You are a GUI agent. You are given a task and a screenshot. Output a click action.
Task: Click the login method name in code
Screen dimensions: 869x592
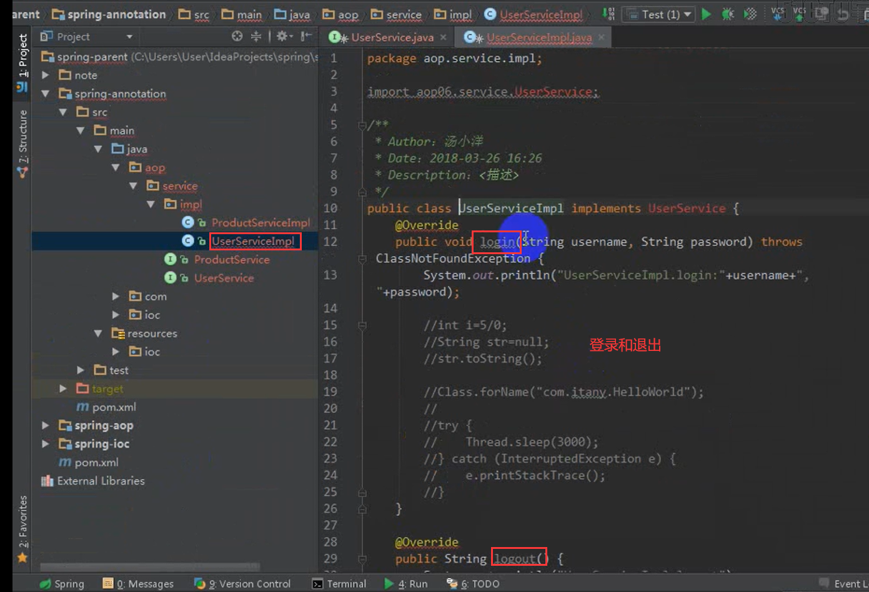point(497,242)
